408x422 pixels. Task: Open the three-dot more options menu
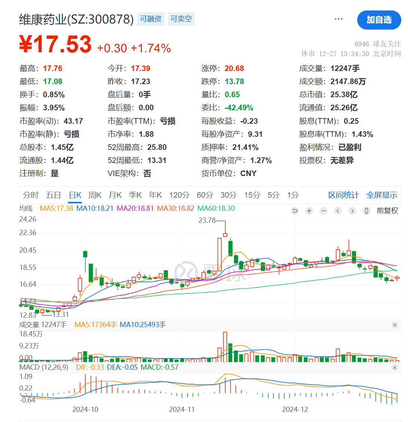point(339,19)
